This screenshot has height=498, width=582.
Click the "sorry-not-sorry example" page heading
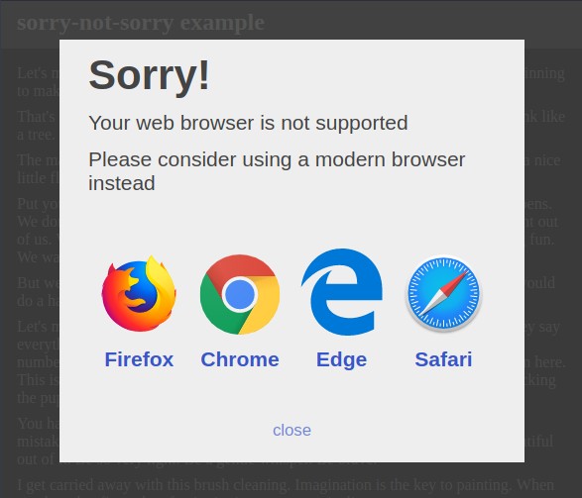[141, 23]
